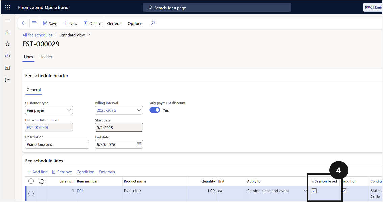Remove the selected fee schedule line

coord(62,172)
